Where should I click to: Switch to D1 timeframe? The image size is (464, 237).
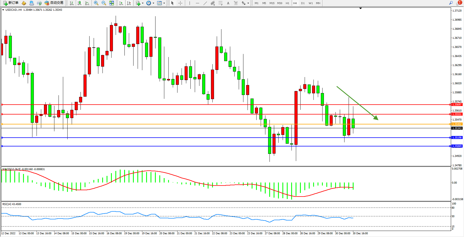(303, 3)
